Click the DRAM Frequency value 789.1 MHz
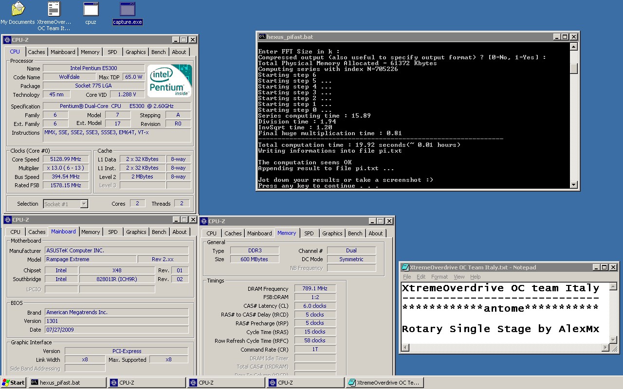 (x=315, y=288)
